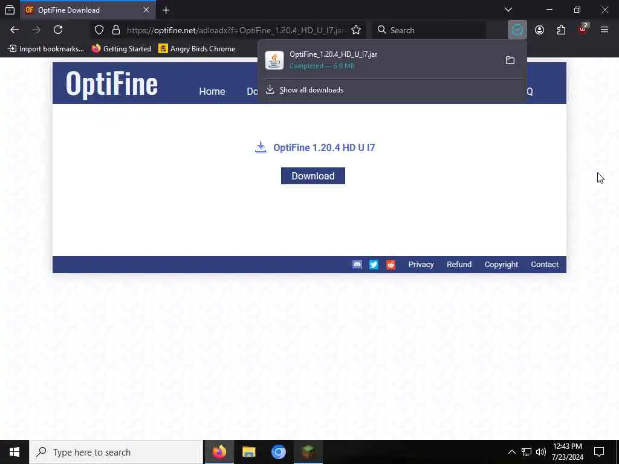Click OptiFine 1.20.4 HD U I7 link
This screenshot has height=464, width=619.
(x=324, y=147)
